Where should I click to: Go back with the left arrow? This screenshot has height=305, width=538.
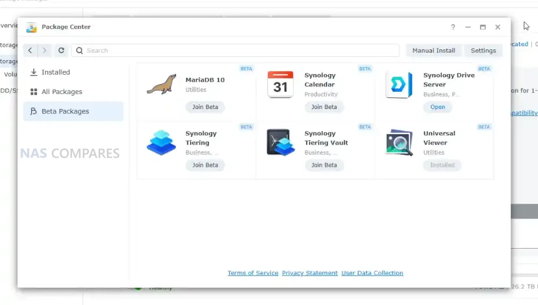point(30,50)
